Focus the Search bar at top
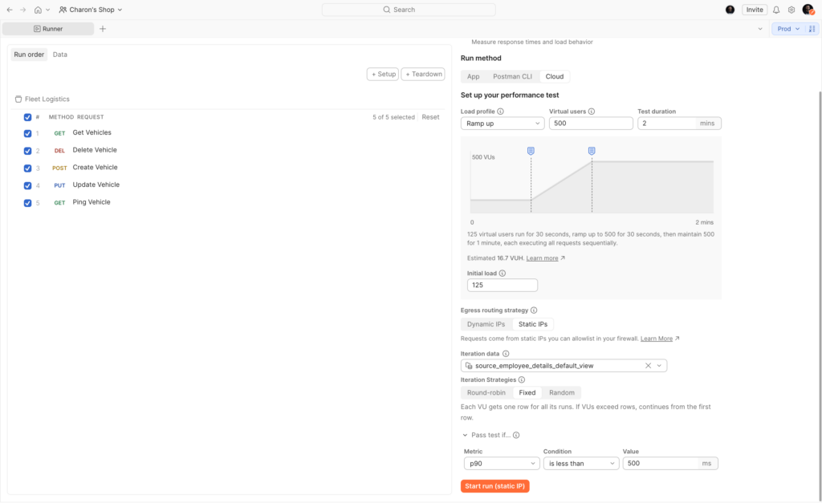The width and height of the screenshot is (822, 503). (x=409, y=10)
